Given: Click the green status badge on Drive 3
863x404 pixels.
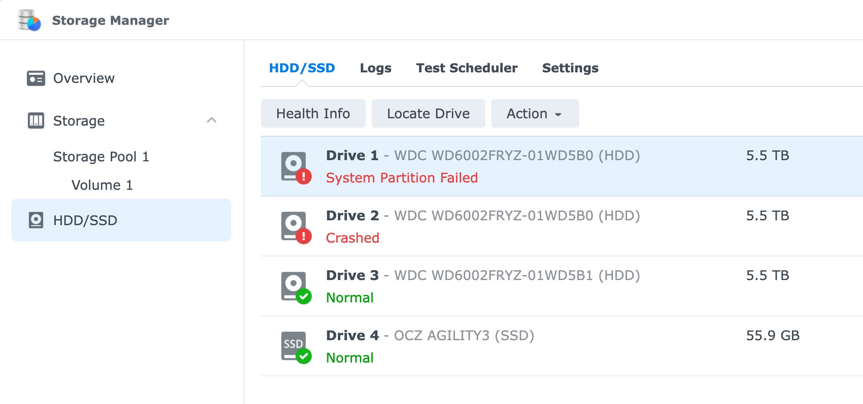Looking at the screenshot, I should click(x=304, y=296).
